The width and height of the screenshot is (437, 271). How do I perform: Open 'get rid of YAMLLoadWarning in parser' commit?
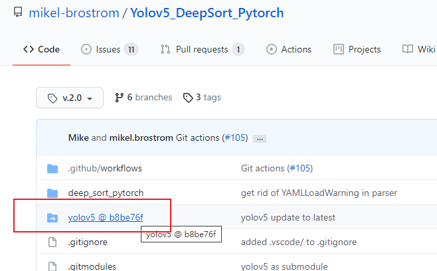pyautogui.click(x=319, y=193)
